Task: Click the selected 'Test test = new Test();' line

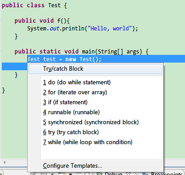Action: pos(64,59)
